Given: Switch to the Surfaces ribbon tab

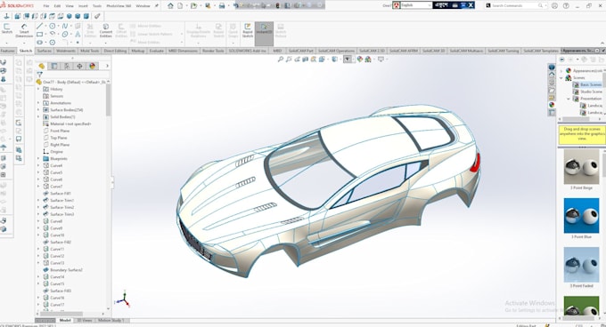Looking at the screenshot, I should [44, 51].
